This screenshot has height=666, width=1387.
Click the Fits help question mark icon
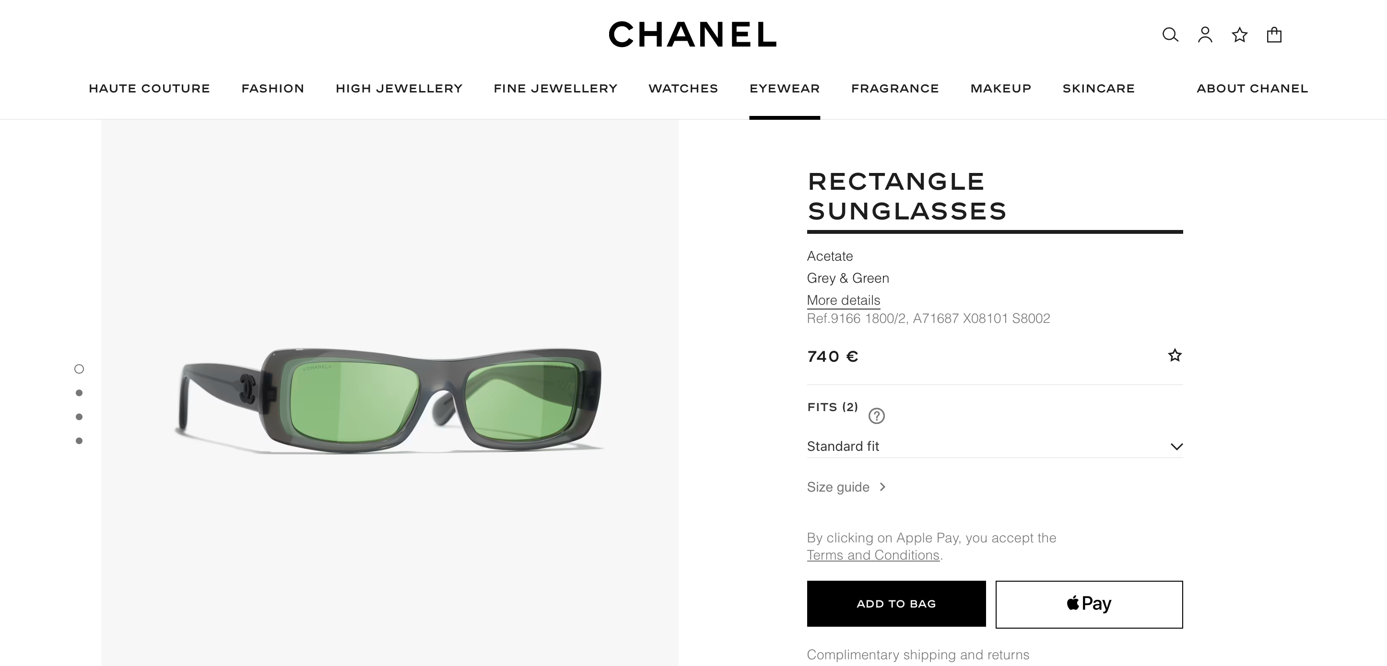coord(877,416)
